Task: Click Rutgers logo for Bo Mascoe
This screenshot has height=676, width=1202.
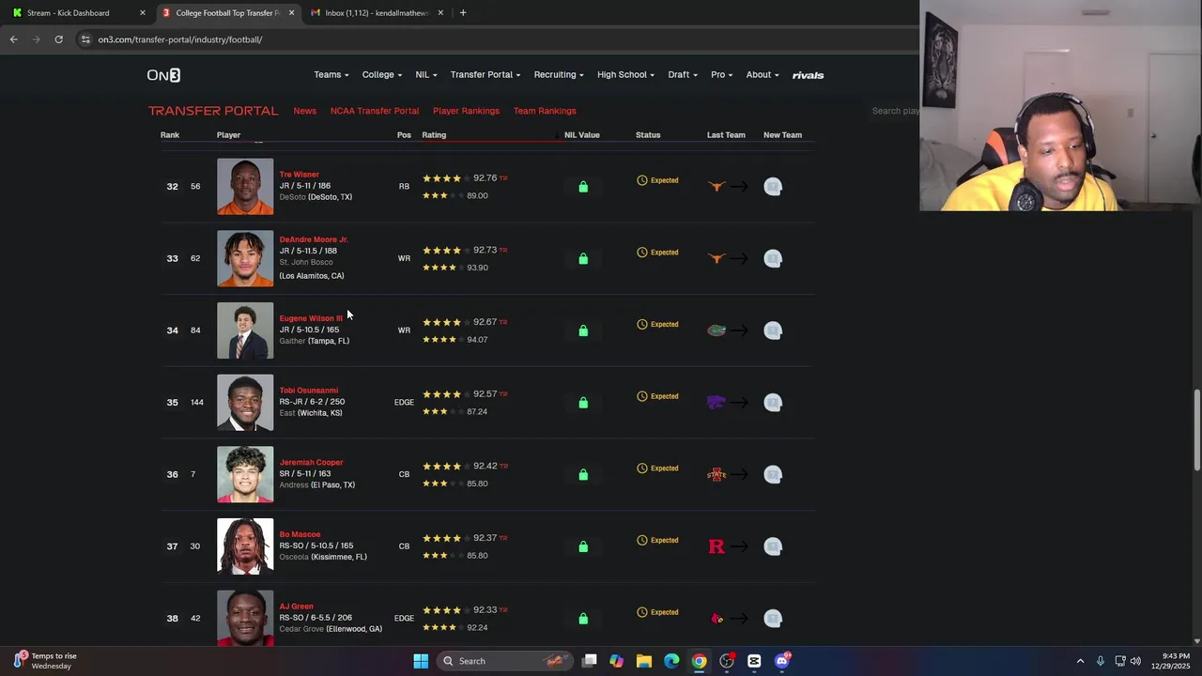Action: (x=717, y=546)
